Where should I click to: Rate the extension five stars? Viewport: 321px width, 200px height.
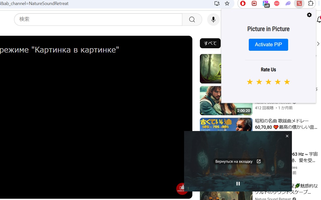tap(287, 82)
